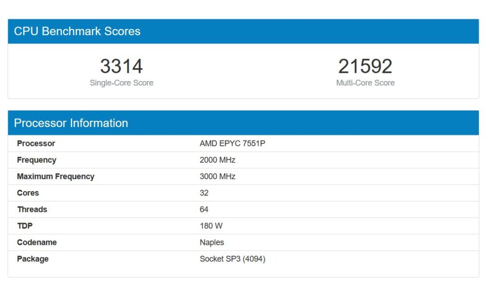
Task: Click the Codename row label
Action: (x=37, y=242)
